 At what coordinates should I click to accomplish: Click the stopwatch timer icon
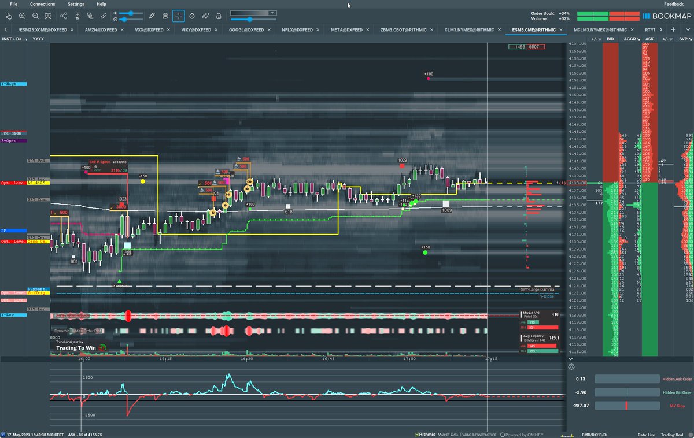point(192,16)
